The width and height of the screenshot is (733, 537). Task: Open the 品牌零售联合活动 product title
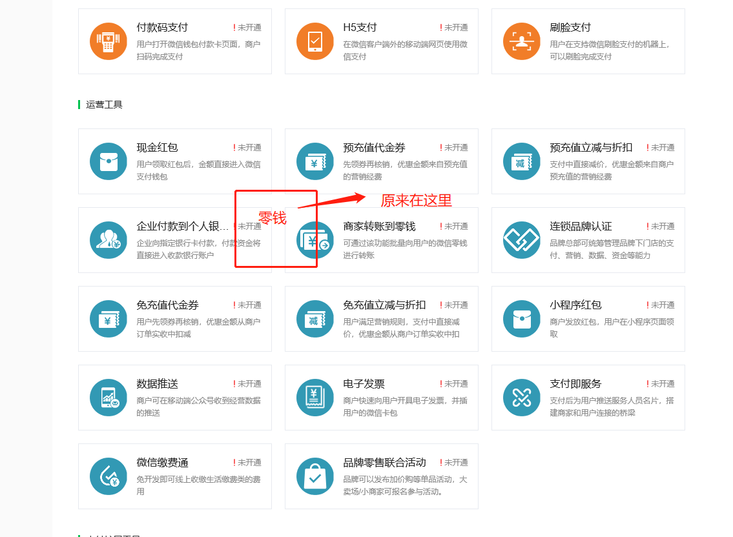(x=384, y=463)
